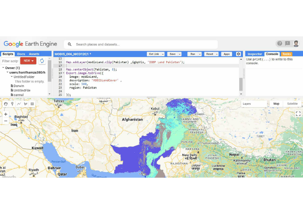This screenshot has width=303, height=214.
Task: Click the code editor vertical scrollbar
Action: pyautogui.click(x=241, y=84)
